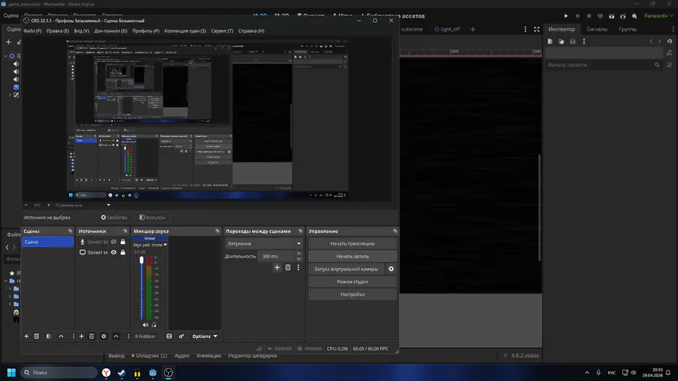The width and height of the screenshot is (678, 381).
Task: Add a new source in Источники panel
Action: pos(81,336)
